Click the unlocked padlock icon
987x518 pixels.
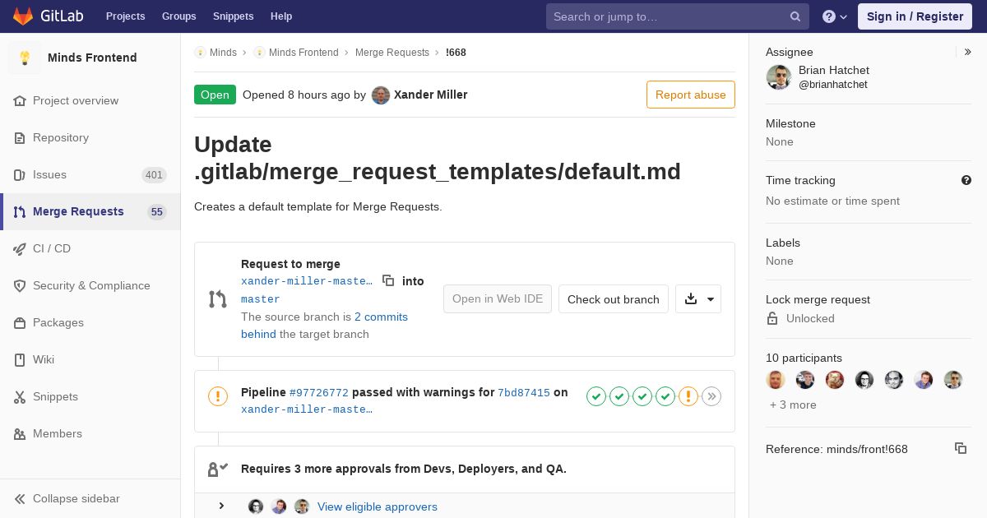tap(772, 318)
